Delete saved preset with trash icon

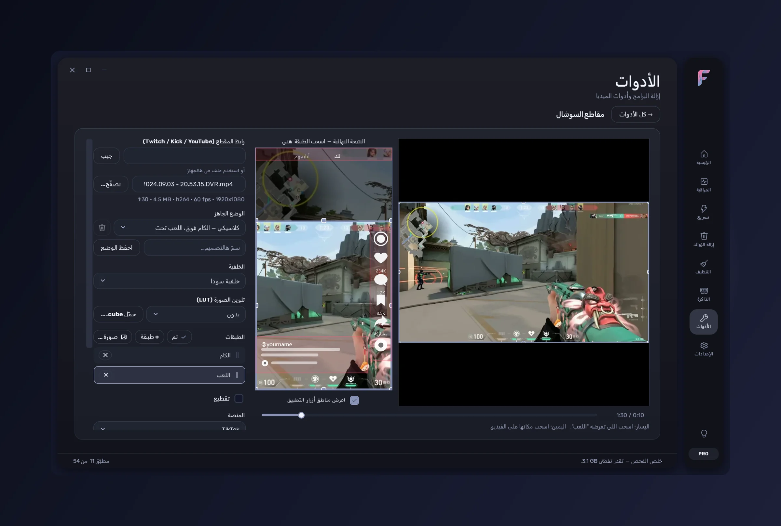click(x=102, y=228)
